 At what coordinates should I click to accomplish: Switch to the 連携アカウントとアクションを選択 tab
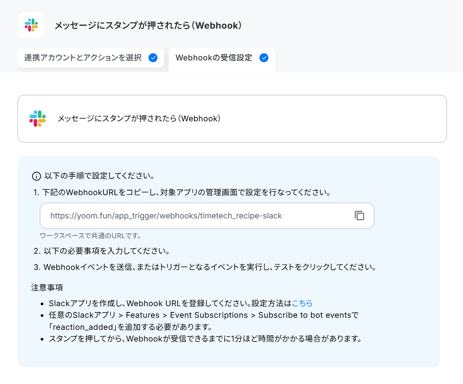point(91,58)
